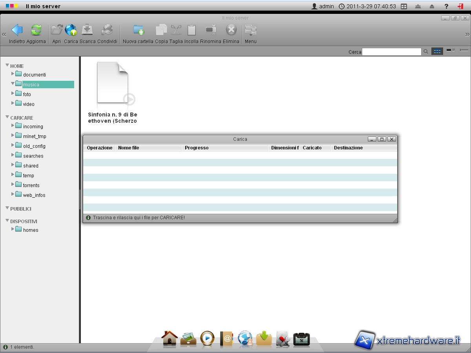This screenshot has height=353, width=471.
Task: Click the Elimina delete icon
Action: pyautogui.click(x=231, y=31)
